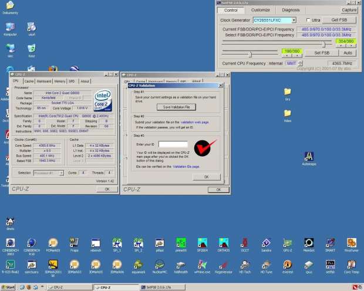Launch the 3DMark2001 SE desktop icon

pyautogui.click(x=53, y=265)
